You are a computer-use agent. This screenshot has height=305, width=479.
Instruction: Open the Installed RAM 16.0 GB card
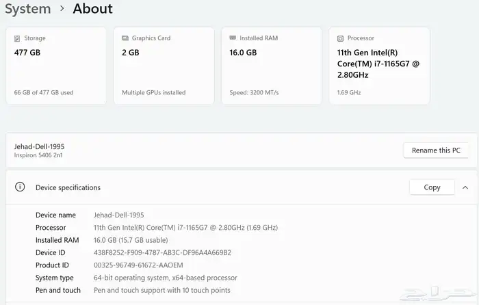tap(271, 66)
